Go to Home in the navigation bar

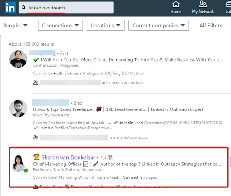tap(176, 7)
